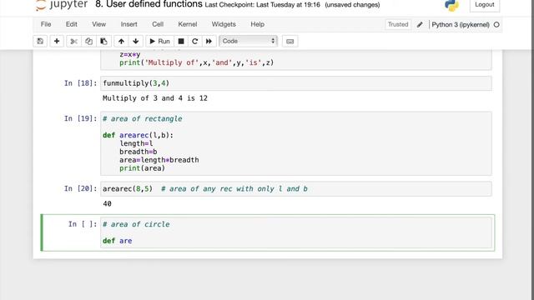Image resolution: width=534 pixels, height=300 pixels.
Task: Copy selected cells
Action: (88, 41)
